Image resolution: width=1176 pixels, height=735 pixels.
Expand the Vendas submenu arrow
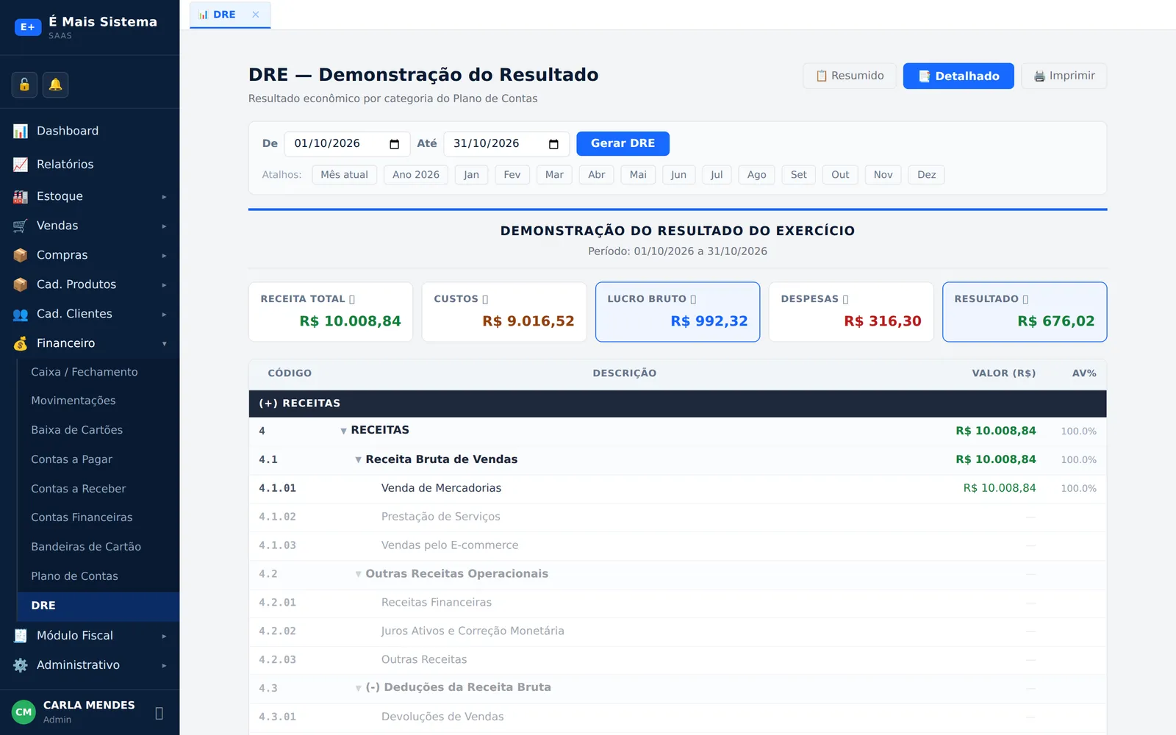coord(164,226)
